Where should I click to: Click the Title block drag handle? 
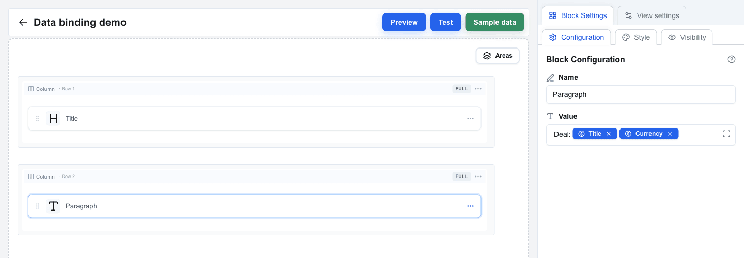(38, 118)
